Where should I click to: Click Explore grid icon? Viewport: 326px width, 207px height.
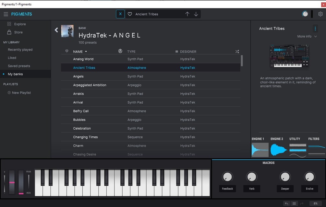[9, 24]
